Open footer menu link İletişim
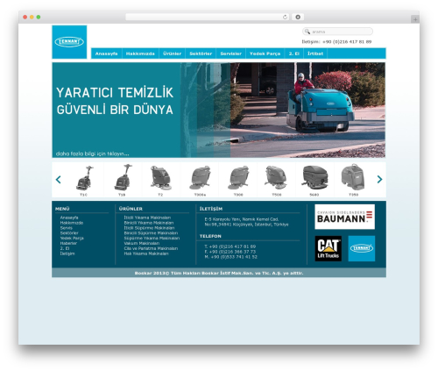This screenshot has height=371, width=438. [x=67, y=253]
